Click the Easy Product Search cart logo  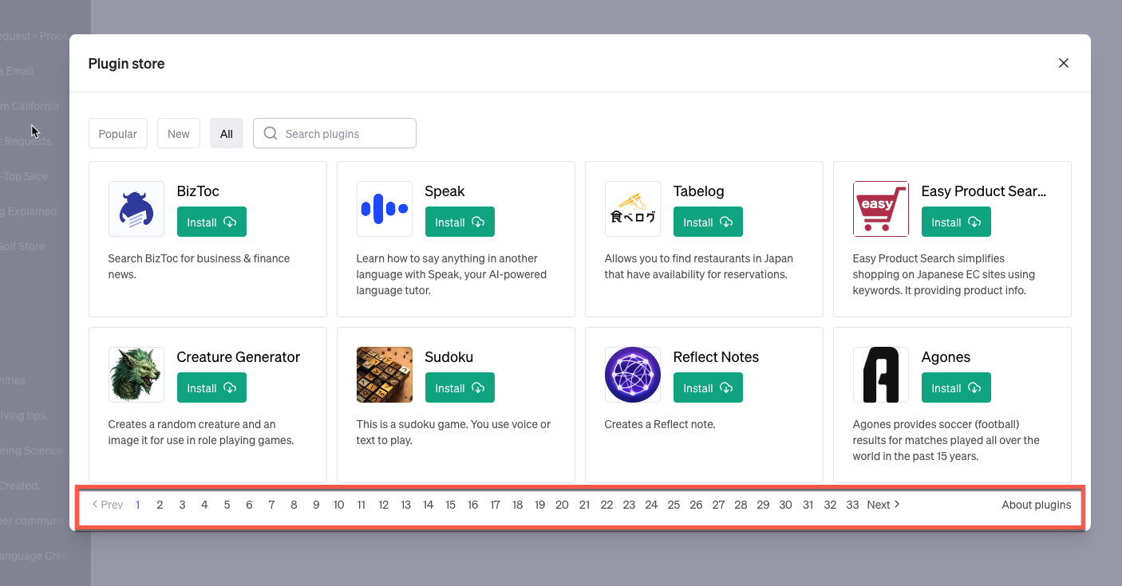[881, 209]
